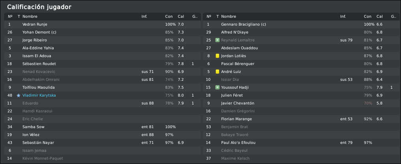The height and width of the screenshot is (164, 401).
Task: Open player Vladimir Karytska's profile
Action: (x=39, y=95)
